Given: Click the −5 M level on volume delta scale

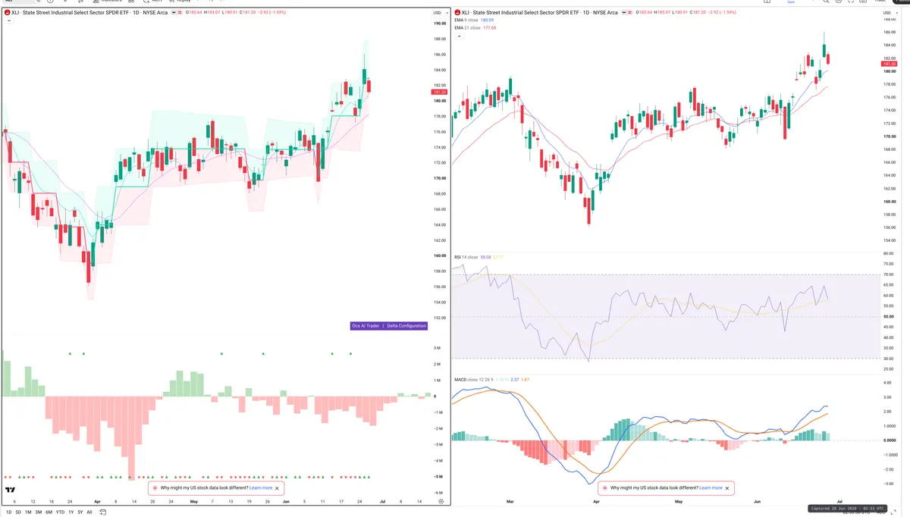Looking at the screenshot, I should coord(438,477).
